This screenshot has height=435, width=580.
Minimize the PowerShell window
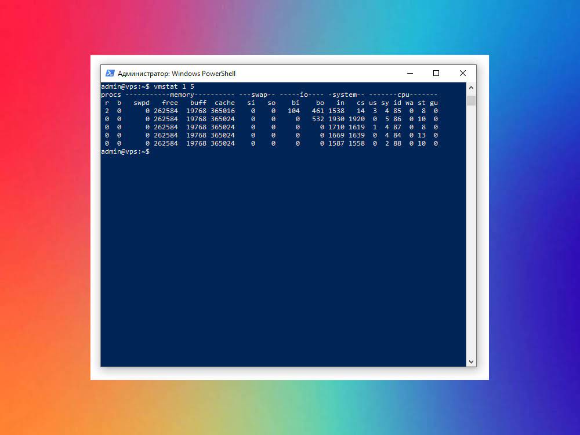click(409, 73)
